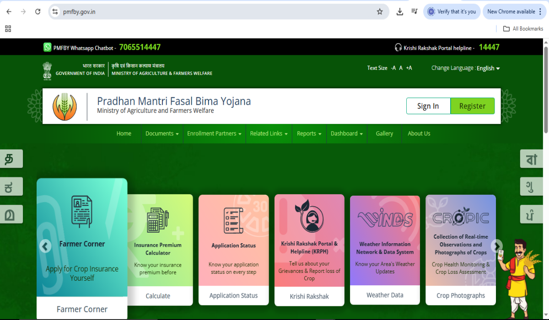This screenshot has height=320, width=549.
Task: Reset text size with plain A
Action: 401,68
